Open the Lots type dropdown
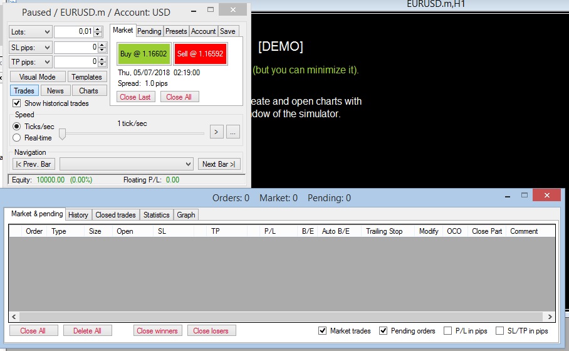Screen dimensions: 569x351 coord(31,32)
